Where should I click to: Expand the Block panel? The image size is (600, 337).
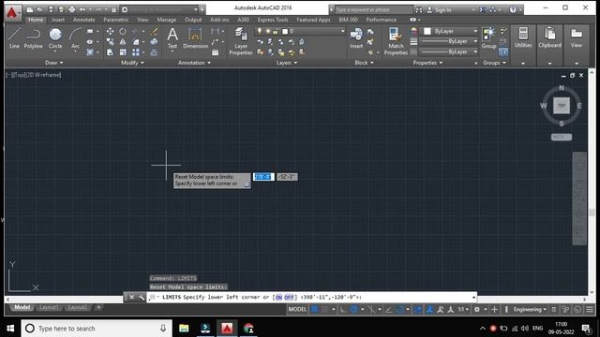point(364,63)
